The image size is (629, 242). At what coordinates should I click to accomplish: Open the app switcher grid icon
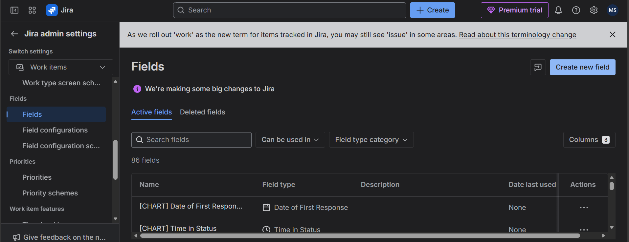tap(32, 10)
